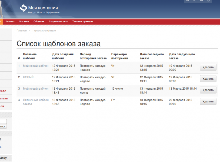This screenshot has width=220, height=162.
Task: Open the НОВЫЙ! template link
Action: pos(29,77)
